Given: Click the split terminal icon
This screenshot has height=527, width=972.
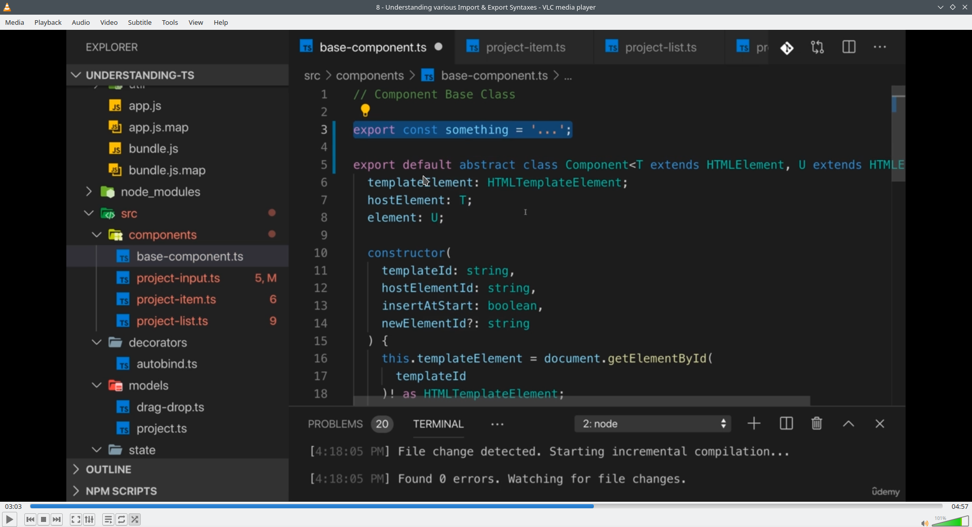Looking at the screenshot, I should click(786, 424).
